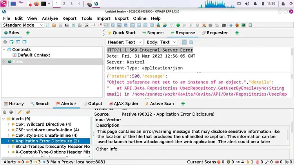Screen dimensions: 294x165
Task: Click the grey circle scope icon in Sites panel
Action: (x=5, y=42)
